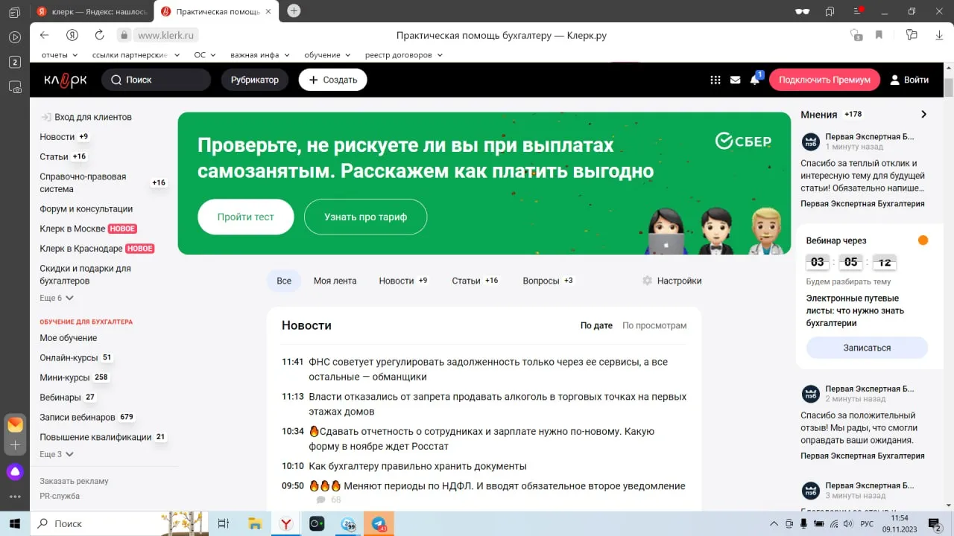This screenshot has width=954, height=536.
Task: Open browser bookmark ribbon icon in address bar
Action: coord(879,35)
